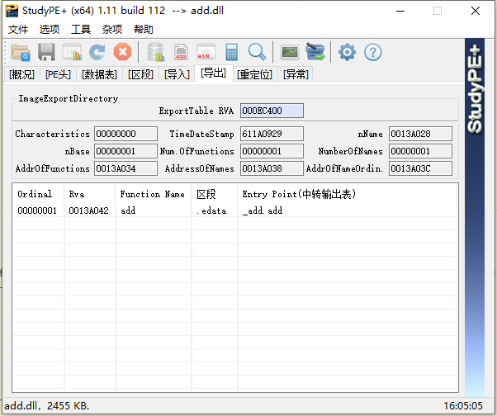Image resolution: width=497 pixels, height=416 pixels.
Task: Click the AddrOfFunctions field 0013A034
Action: pos(125,168)
